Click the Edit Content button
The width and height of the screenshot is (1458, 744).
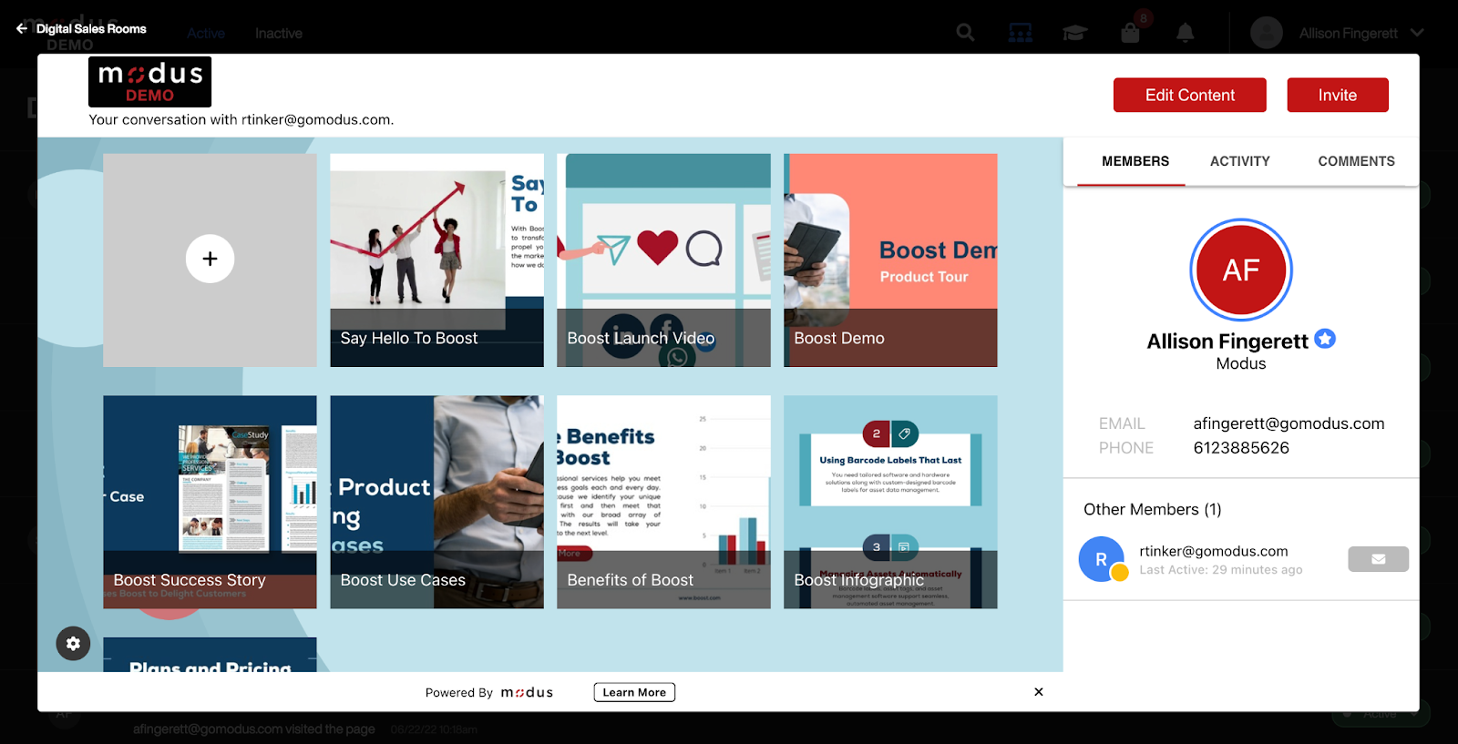point(1189,95)
